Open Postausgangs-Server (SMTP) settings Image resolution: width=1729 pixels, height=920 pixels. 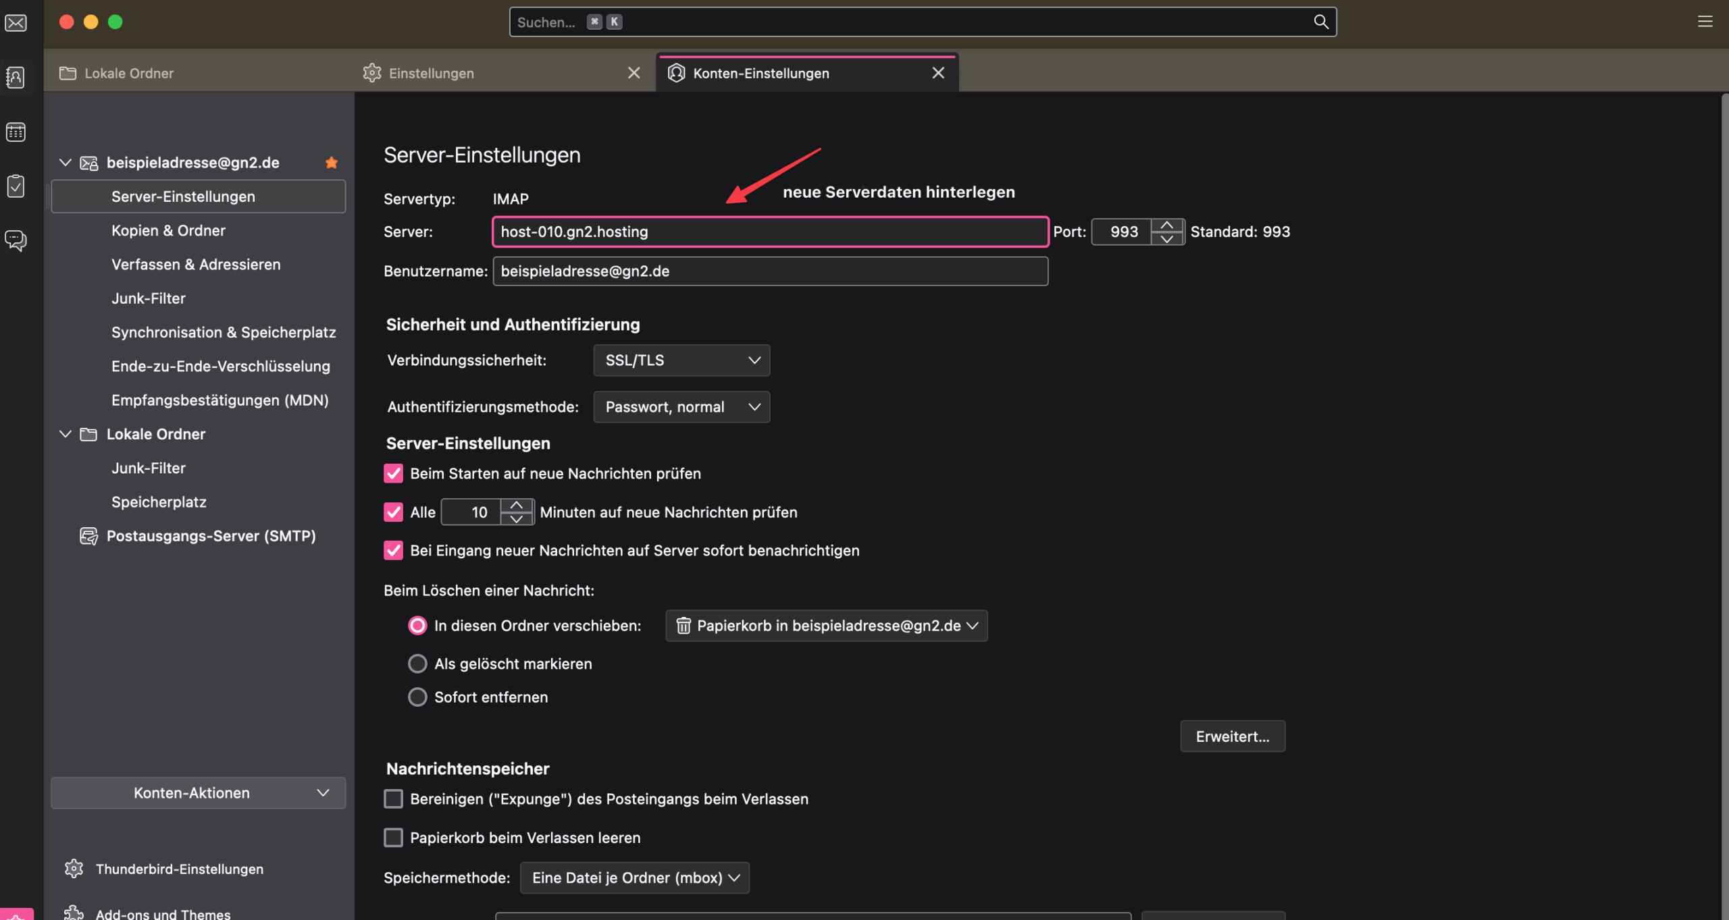pyautogui.click(x=211, y=536)
